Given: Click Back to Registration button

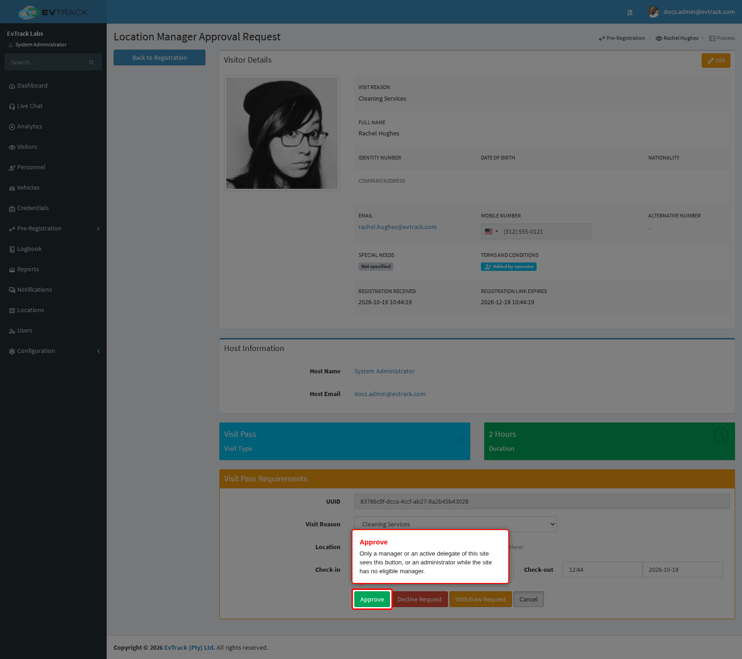Looking at the screenshot, I should click(x=160, y=58).
